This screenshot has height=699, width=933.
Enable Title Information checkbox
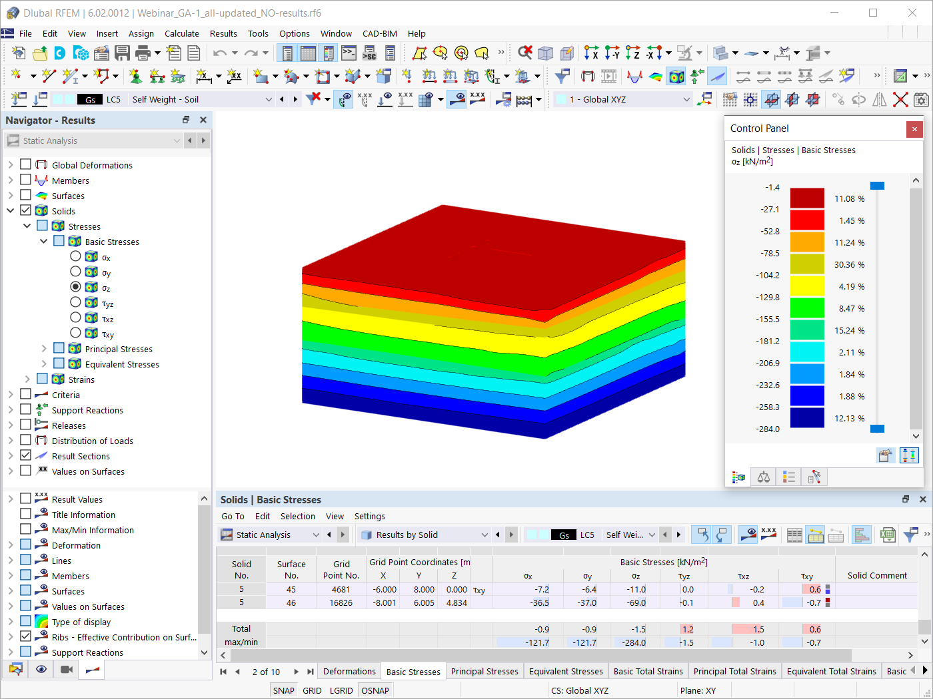pos(25,514)
